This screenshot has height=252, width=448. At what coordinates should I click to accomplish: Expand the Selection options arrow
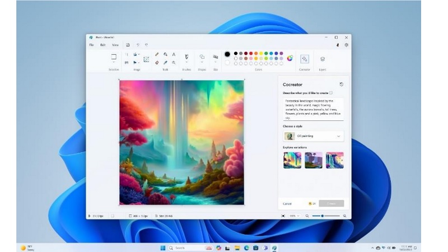(114, 62)
